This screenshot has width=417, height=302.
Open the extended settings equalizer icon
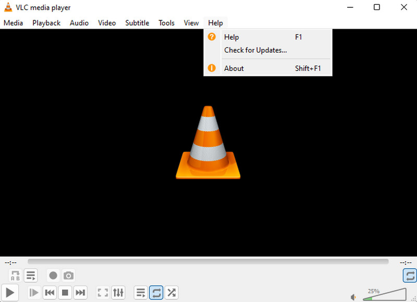(x=118, y=293)
